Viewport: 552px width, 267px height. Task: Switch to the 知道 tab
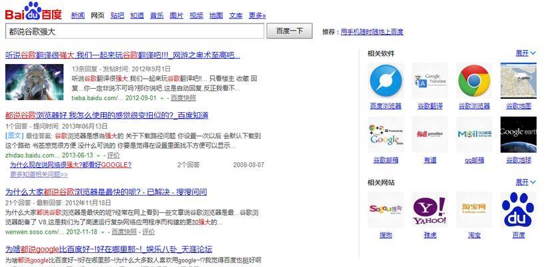pos(137,15)
